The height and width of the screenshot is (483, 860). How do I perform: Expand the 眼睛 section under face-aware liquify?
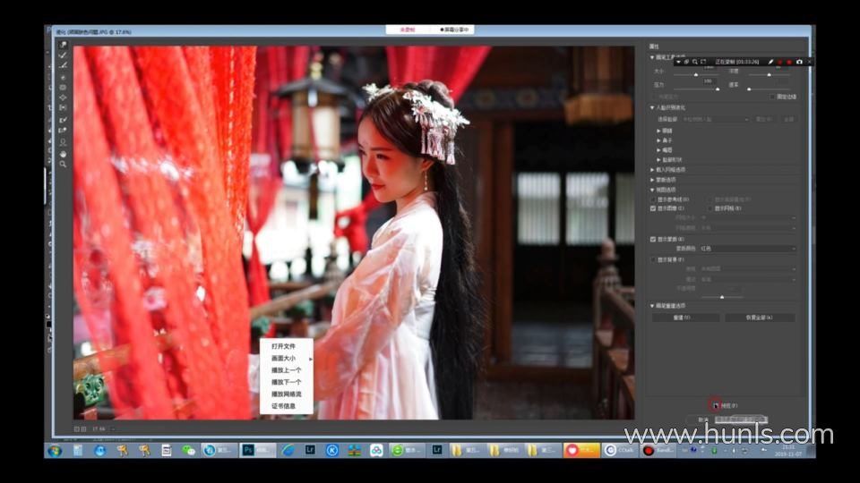[x=659, y=131]
